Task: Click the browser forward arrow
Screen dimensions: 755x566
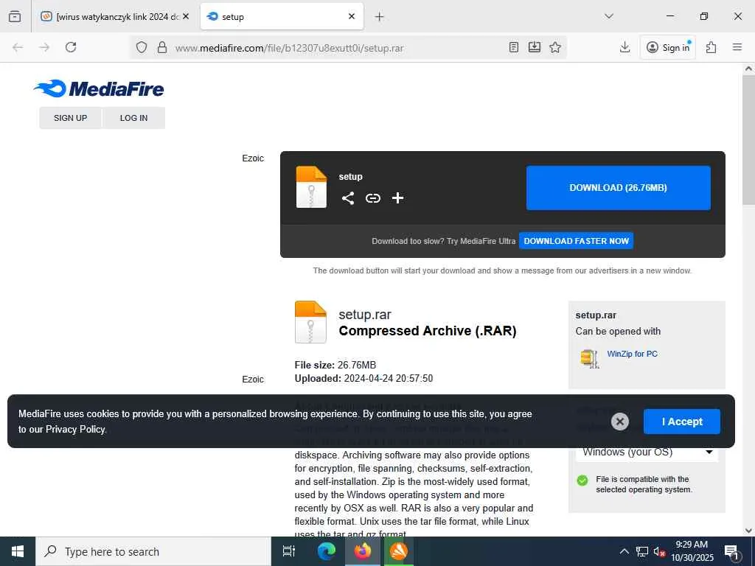Action: tap(44, 47)
